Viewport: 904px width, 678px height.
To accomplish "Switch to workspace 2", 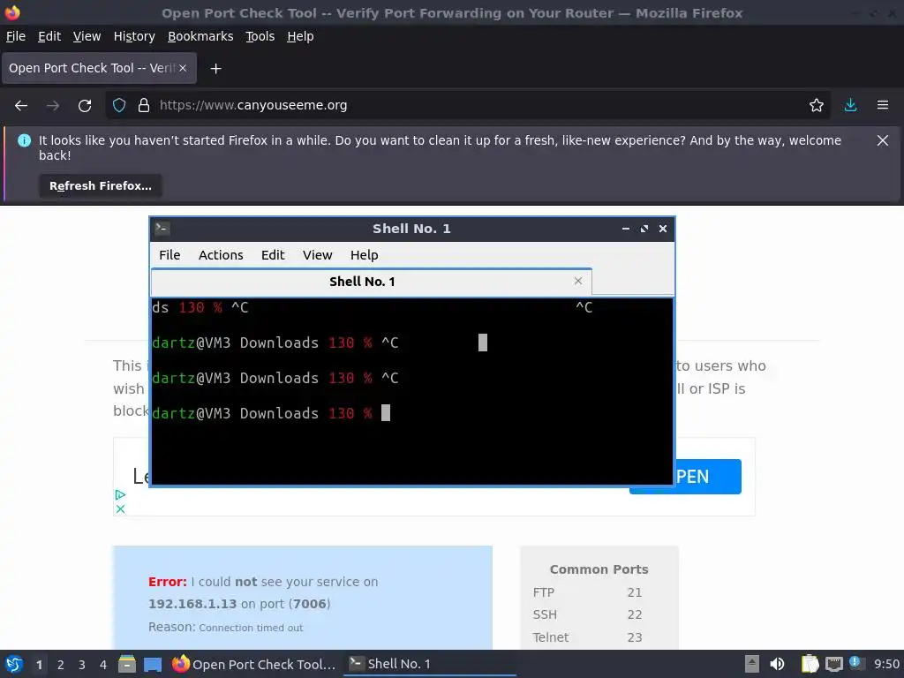I will click(61, 665).
